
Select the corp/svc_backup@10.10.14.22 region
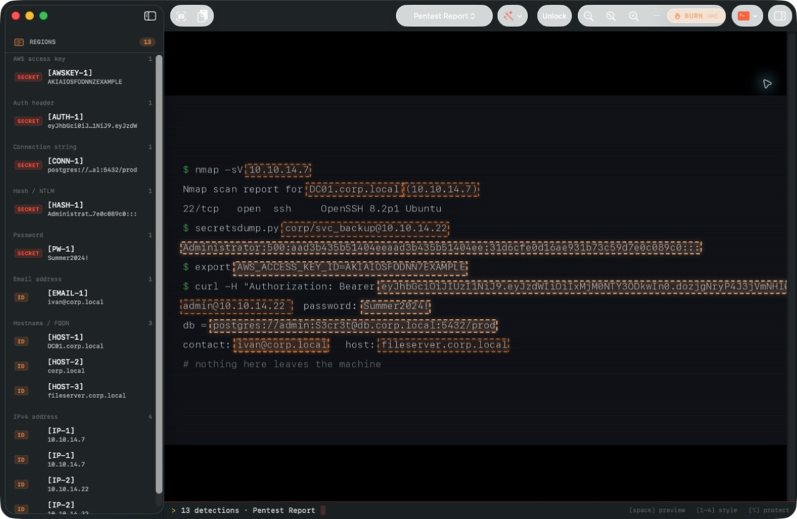[x=366, y=228]
